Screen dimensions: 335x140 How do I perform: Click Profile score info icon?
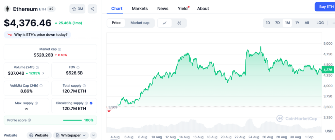coord(29,120)
